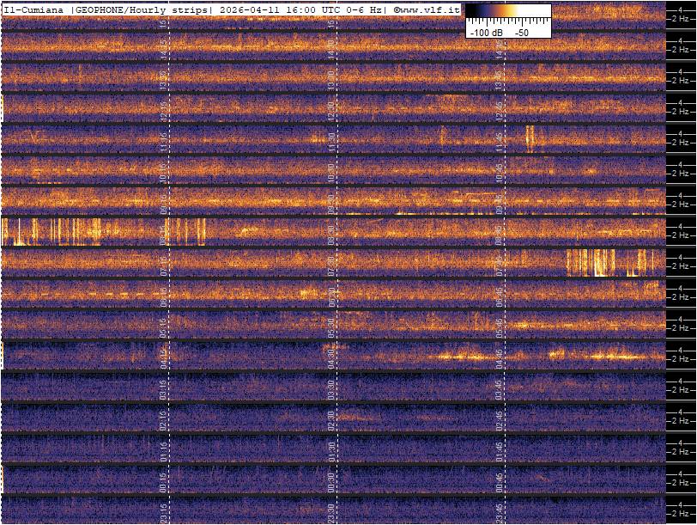Select the 02:30 time marker
Image resolution: width=697 pixels, height=525 pixels.
coord(331,419)
